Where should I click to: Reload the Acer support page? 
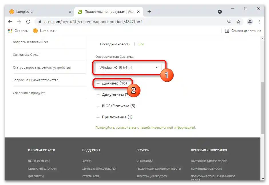[x=28, y=22]
